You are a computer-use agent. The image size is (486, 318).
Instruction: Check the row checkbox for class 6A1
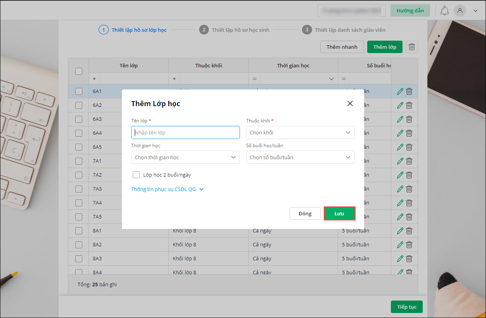click(x=79, y=91)
